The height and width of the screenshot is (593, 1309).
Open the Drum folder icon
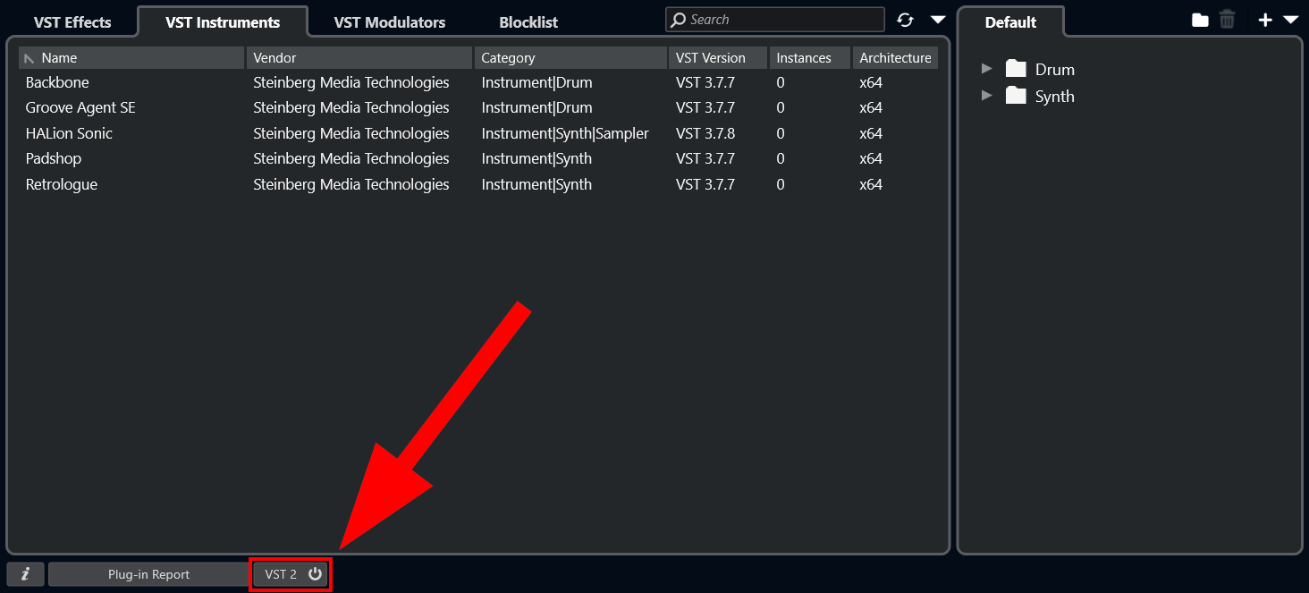tap(1016, 68)
